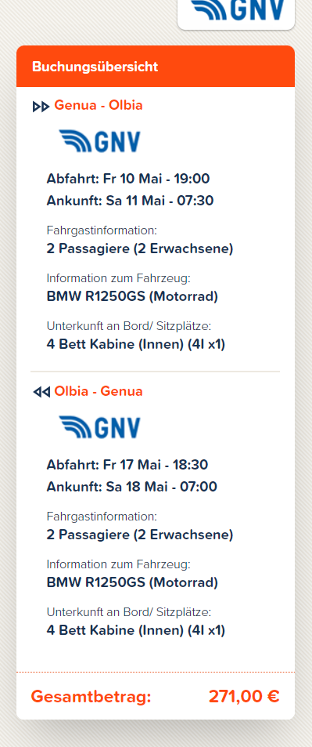This screenshot has width=312, height=747.
Task: Click the outbound arrival Sa 11 Mai - 07:30
Action: (130, 201)
